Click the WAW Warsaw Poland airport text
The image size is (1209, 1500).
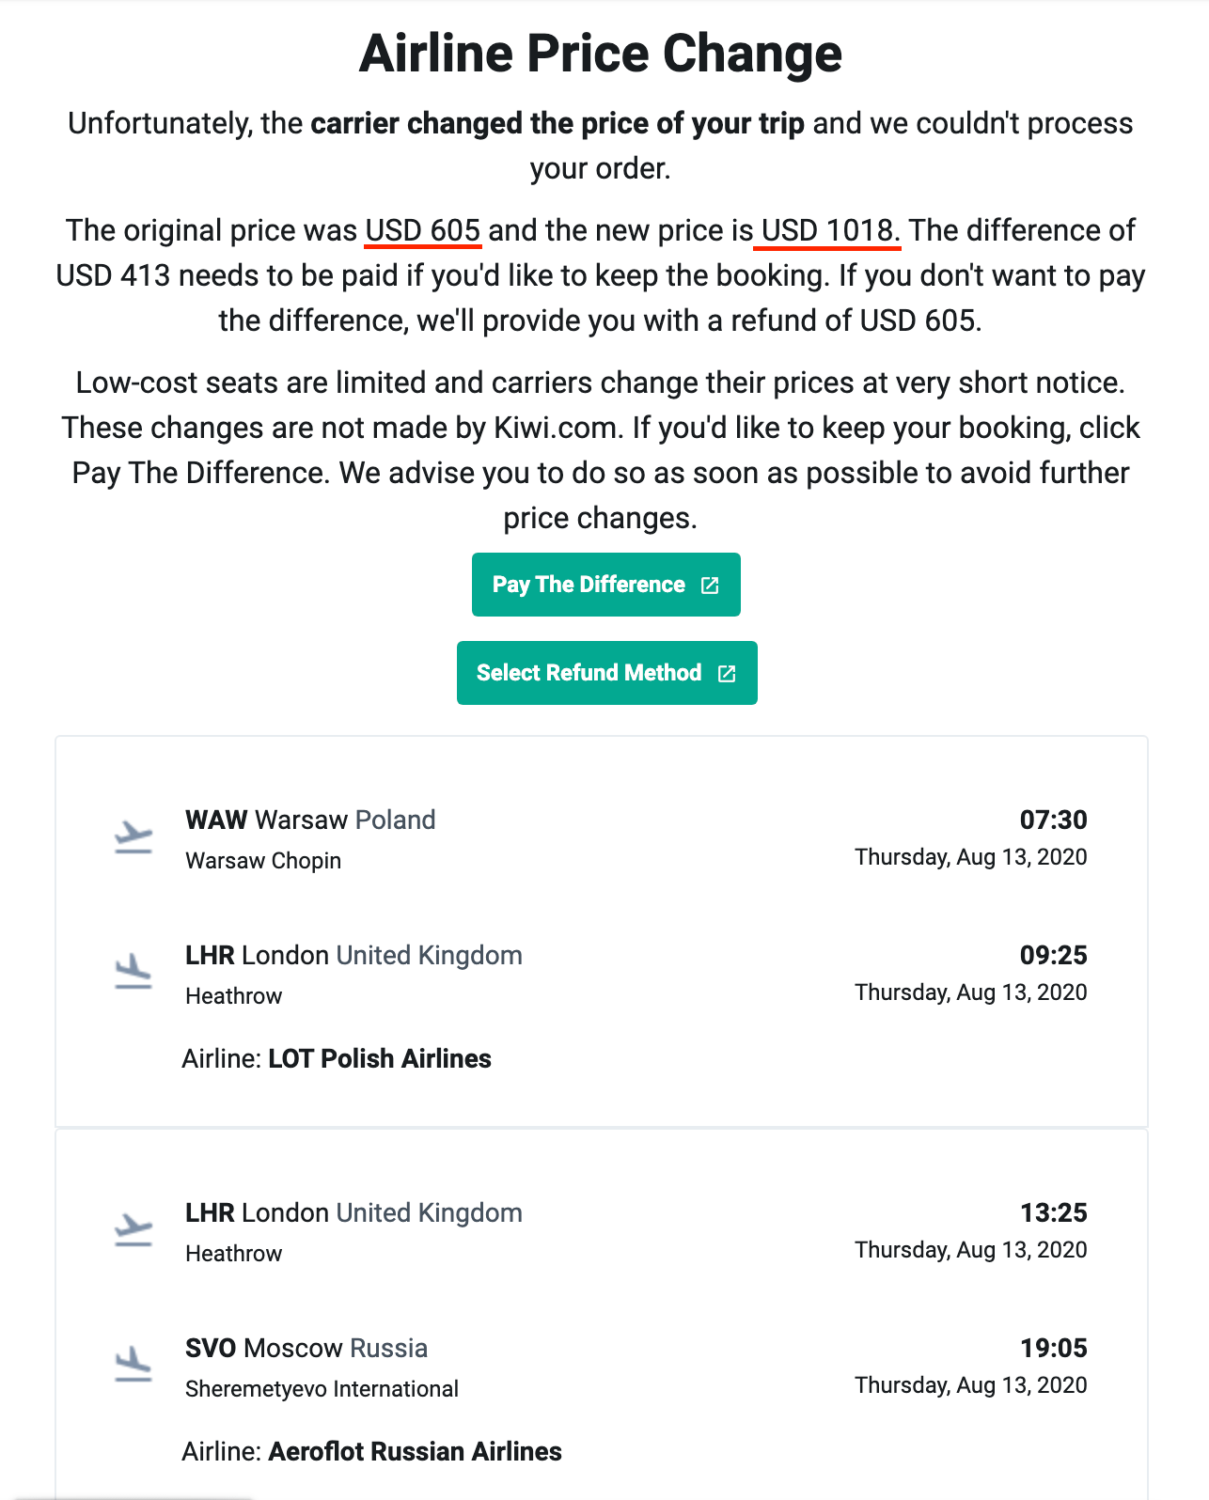coord(310,820)
